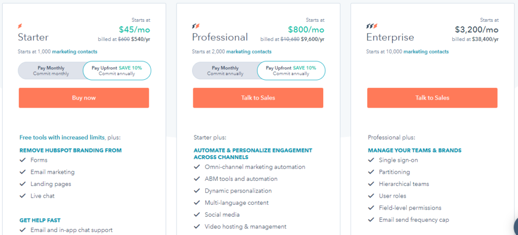Open the Professional marketing contacts link
The width and height of the screenshot is (518, 235).
pos(249,52)
